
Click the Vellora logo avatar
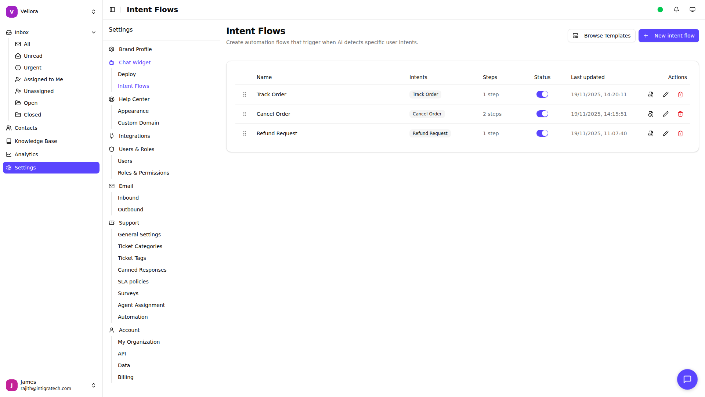(x=12, y=12)
